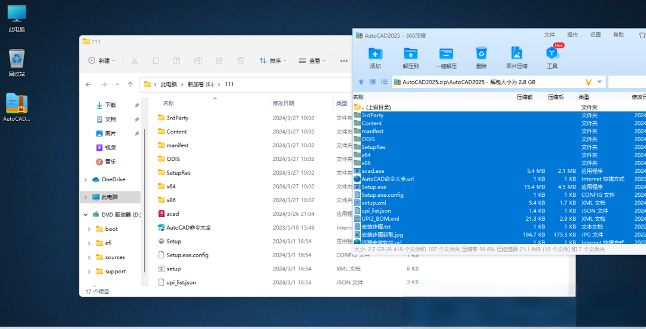Click ..(上级目录) row in 360压缩
The width and height of the screenshot is (646, 329).
click(499, 107)
